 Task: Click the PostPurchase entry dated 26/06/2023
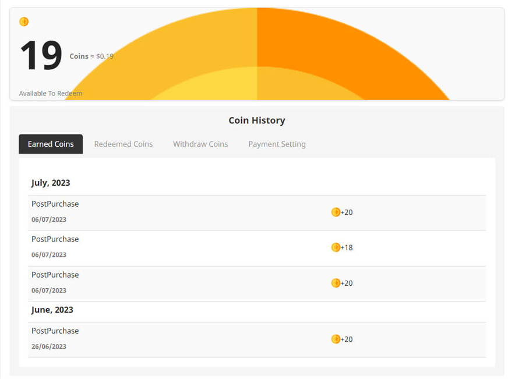tap(55, 331)
